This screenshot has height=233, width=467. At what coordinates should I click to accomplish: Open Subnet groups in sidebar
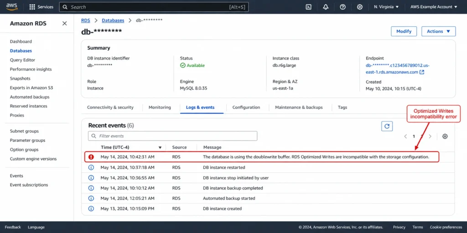(x=24, y=131)
